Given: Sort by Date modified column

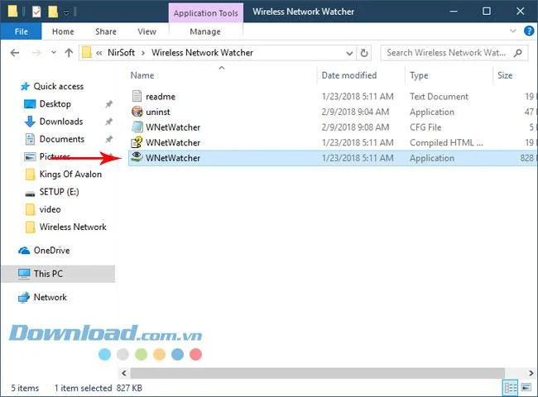Looking at the screenshot, I should [349, 75].
